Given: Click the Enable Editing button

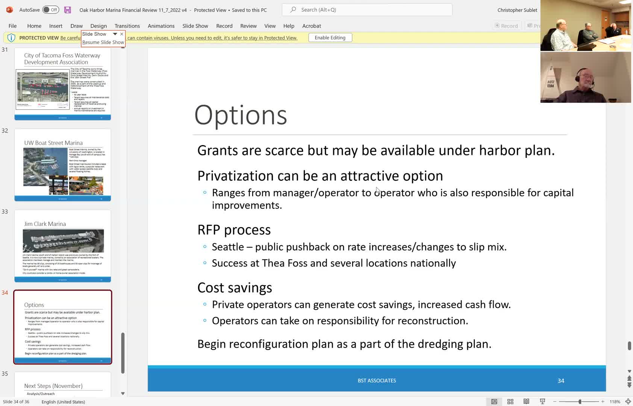Looking at the screenshot, I should [x=330, y=38].
